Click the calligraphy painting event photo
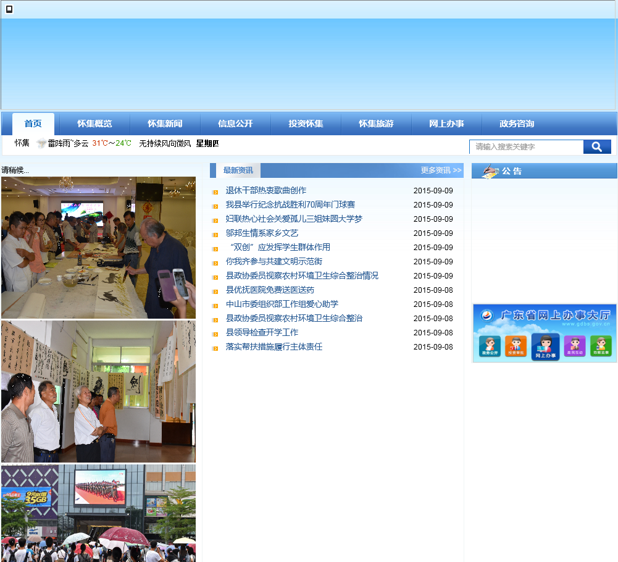Screen dimensions: 618x562 pyautogui.click(x=99, y=248)
